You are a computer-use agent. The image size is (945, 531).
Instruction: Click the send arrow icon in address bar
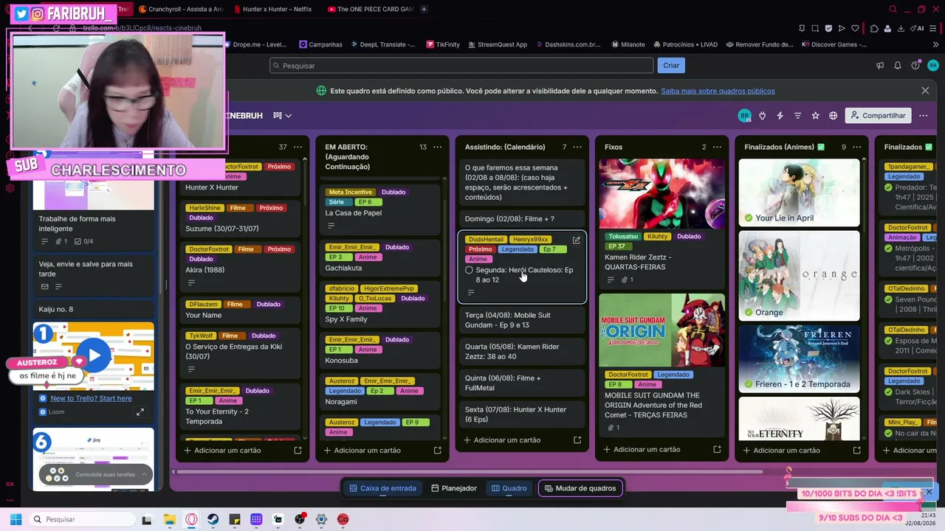coord(842,28)
